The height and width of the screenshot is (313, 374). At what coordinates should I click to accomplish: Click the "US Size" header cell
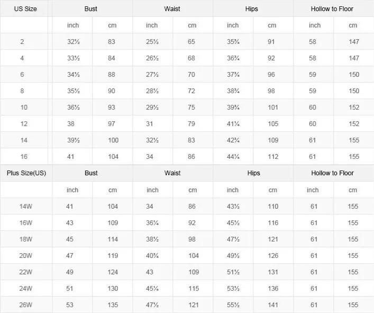click(25, 9)
